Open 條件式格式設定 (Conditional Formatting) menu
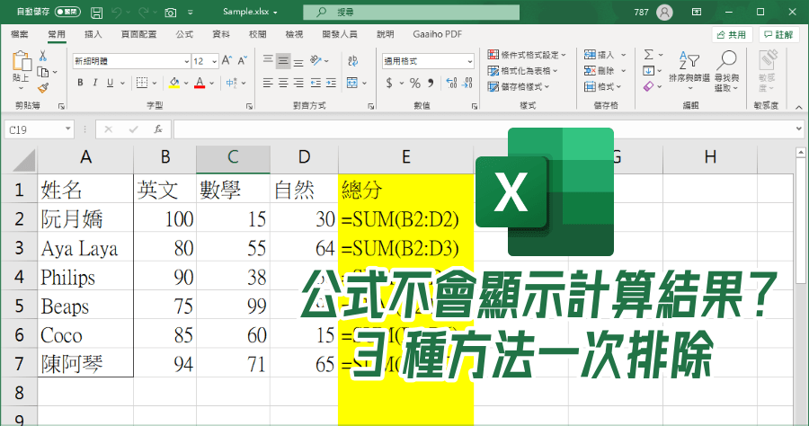The height and width of the screenshot is (426, 809). click(x=527, y=55)
